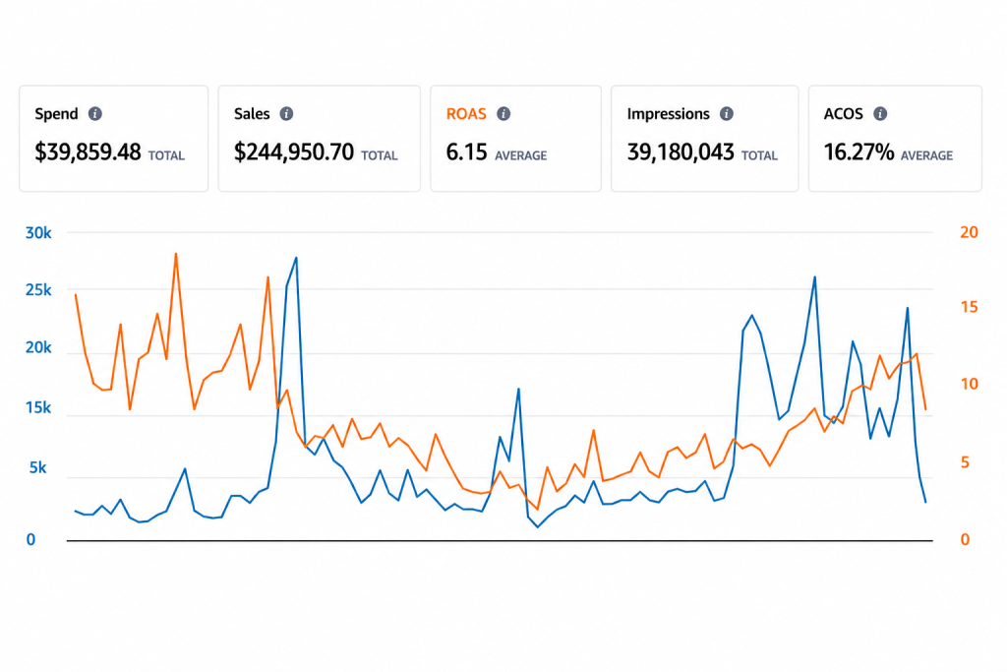Click the 20k left axis label

pos(38,347)
